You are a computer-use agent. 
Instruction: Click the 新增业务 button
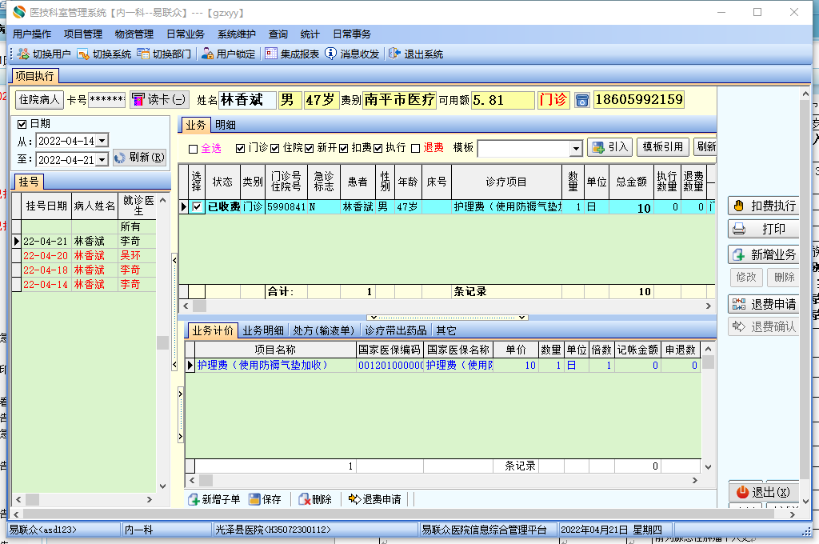click(x=764, y=254)
